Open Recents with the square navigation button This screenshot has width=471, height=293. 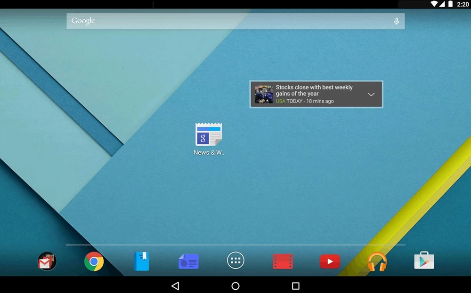click(x=296, y=286)
